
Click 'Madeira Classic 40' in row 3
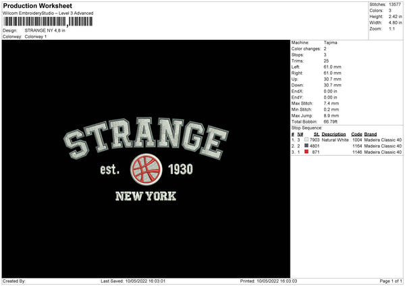[383, 152]
